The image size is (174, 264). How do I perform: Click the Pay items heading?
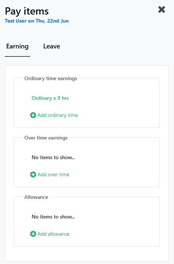[27, 11]
